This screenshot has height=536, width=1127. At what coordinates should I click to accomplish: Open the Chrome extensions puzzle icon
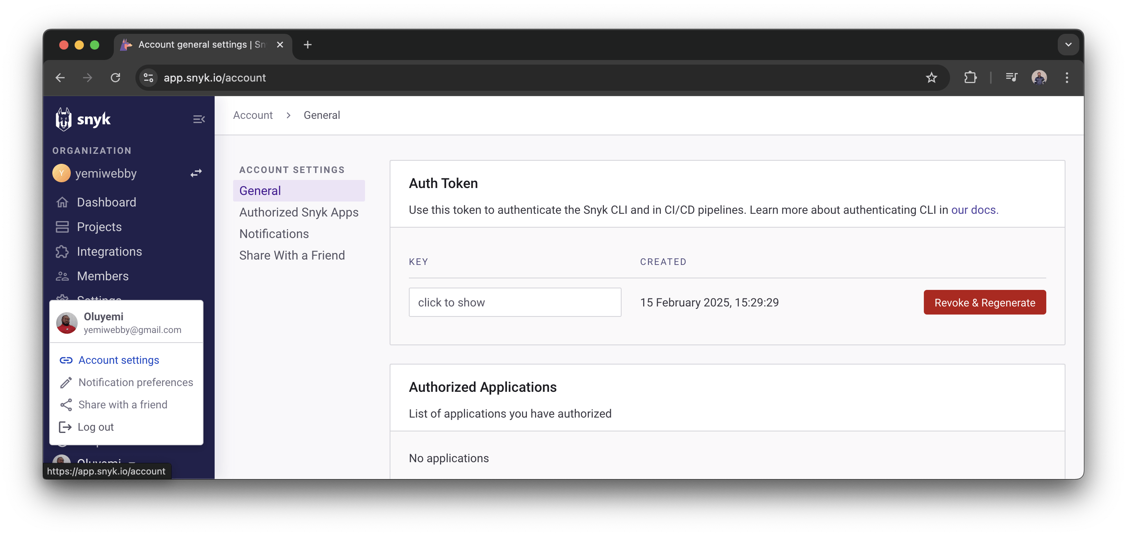point(970,77)
